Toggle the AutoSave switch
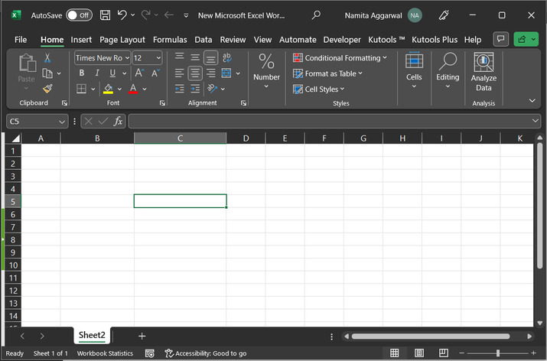This screenshot has height=361, width=547. [79, 15]
